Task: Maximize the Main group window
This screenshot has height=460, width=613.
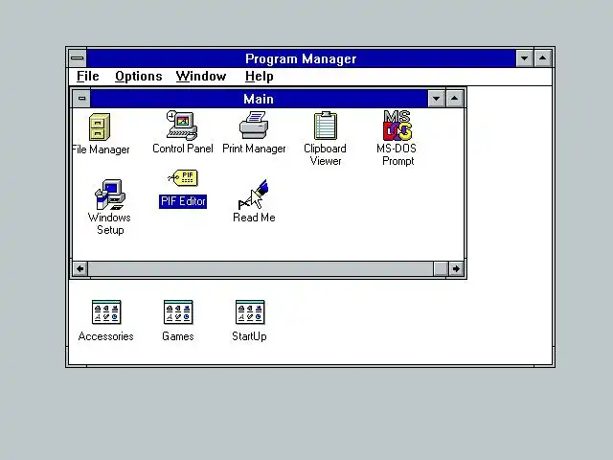Action: 454,99
